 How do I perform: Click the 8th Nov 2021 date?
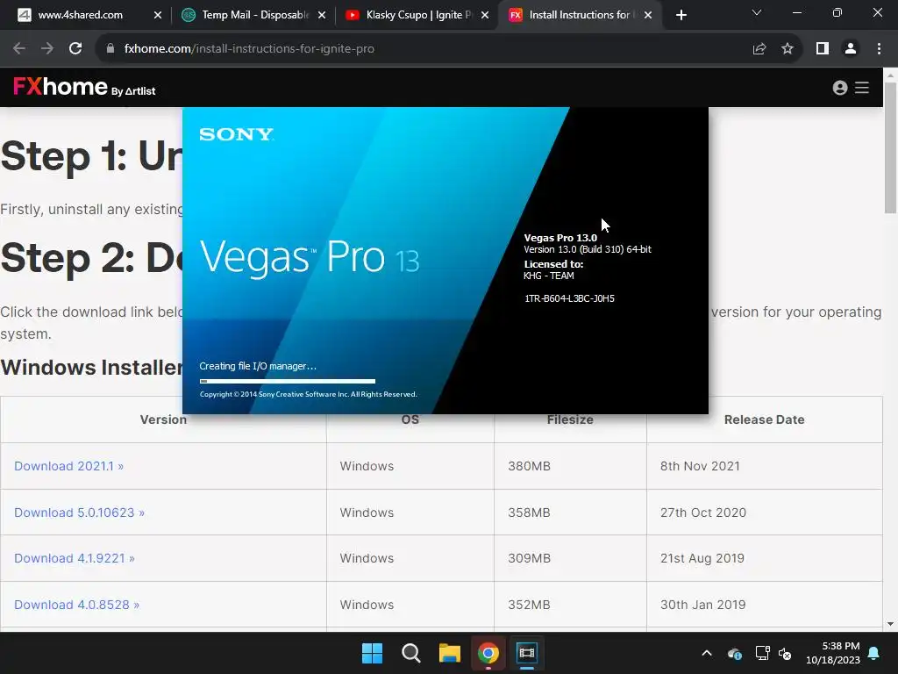[700, 466]
